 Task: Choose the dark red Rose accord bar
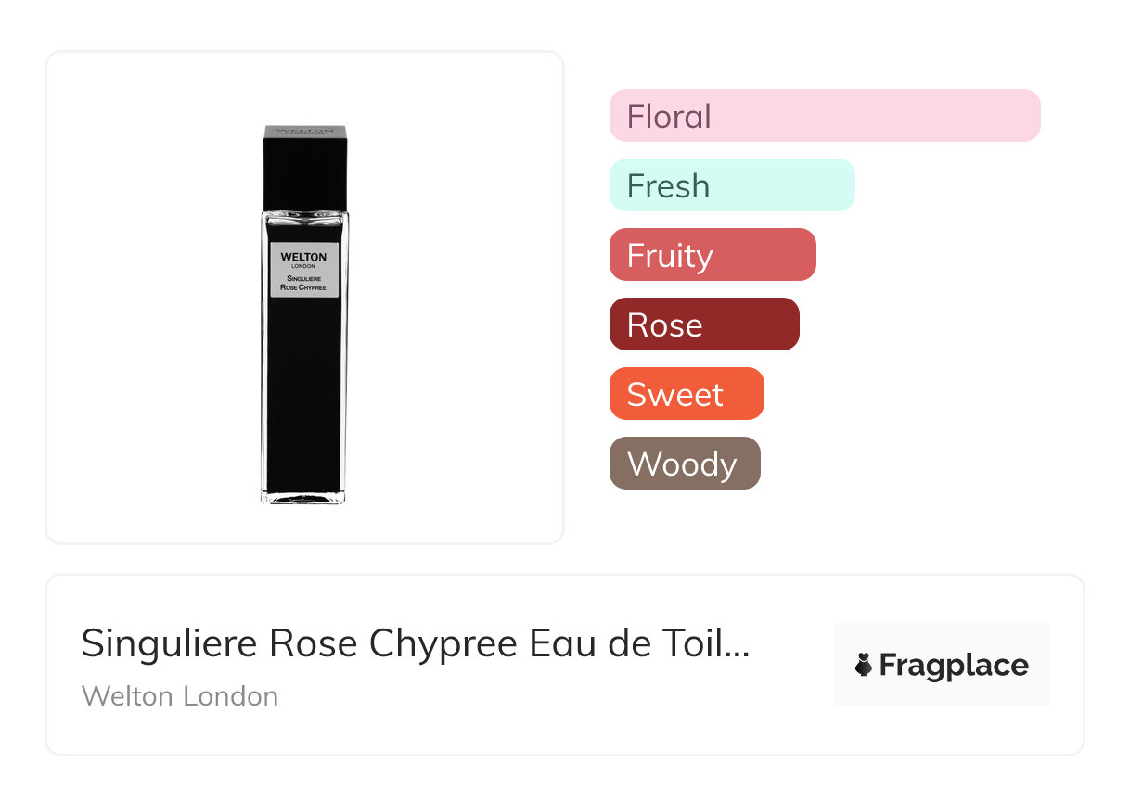703,324
